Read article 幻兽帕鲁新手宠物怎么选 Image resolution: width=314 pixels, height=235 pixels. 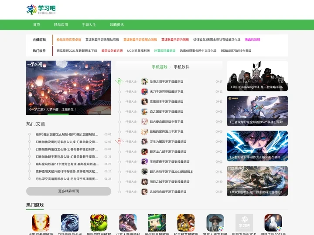click(x=67, y=157)
